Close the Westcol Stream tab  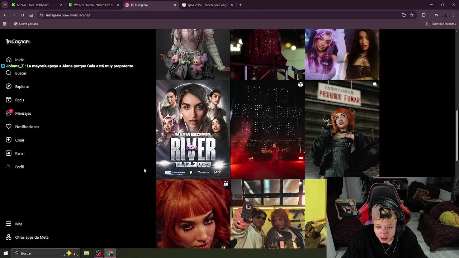click(x=118, y=5)
